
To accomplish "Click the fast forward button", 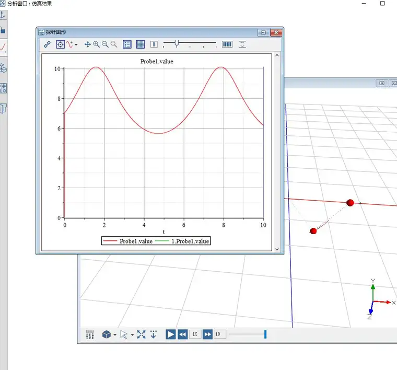I will click(x=207, y=334).
